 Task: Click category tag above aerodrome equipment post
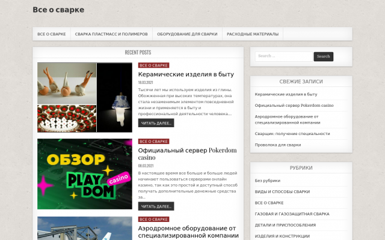click(153, 220)
